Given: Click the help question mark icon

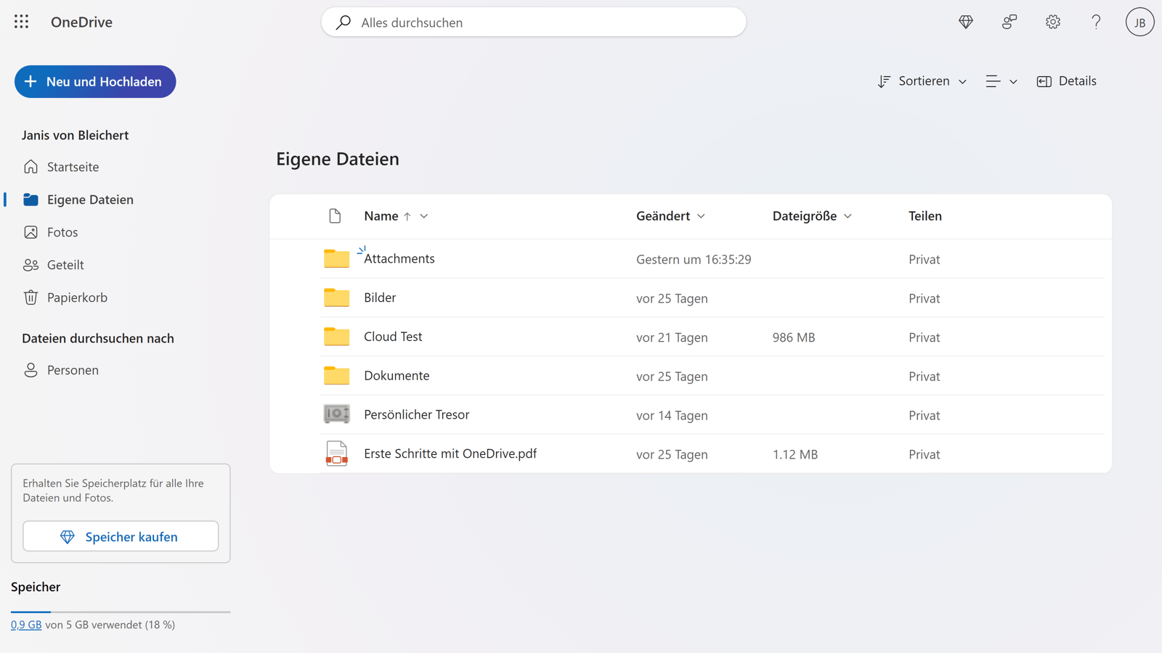Looking at the screenshot, I should coord(1096,22).
